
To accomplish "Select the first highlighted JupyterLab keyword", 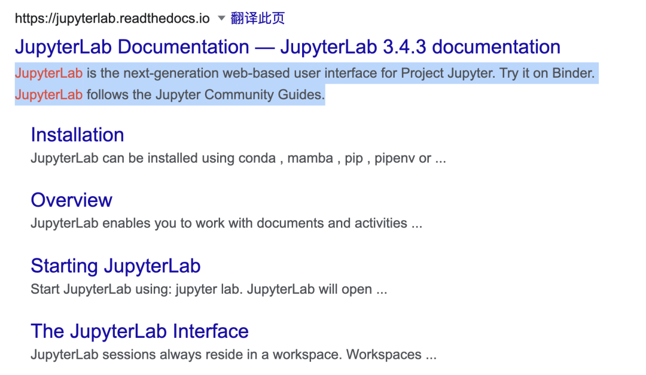I will 48,73.
